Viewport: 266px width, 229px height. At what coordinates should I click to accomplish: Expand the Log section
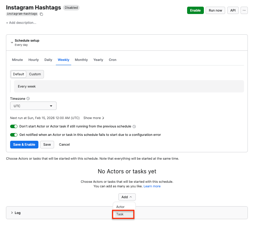[127, 213]
